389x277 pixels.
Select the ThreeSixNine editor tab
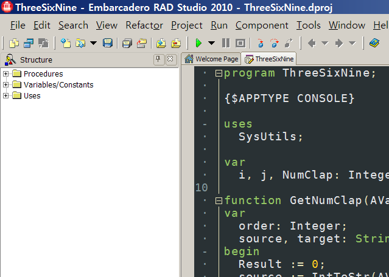[x=269, y=59]
